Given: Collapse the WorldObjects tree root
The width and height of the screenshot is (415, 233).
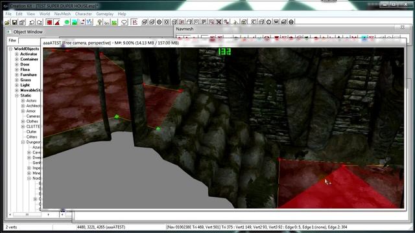Looking at the screenshot, I should click(x=10, y=49).
